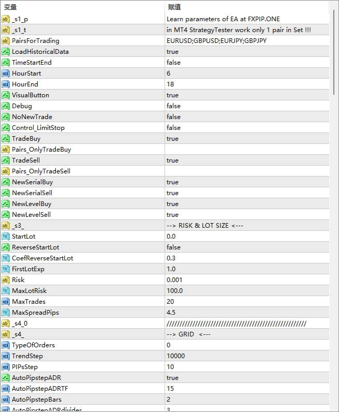Edit the Risk value 0.001

click(174, 280)
